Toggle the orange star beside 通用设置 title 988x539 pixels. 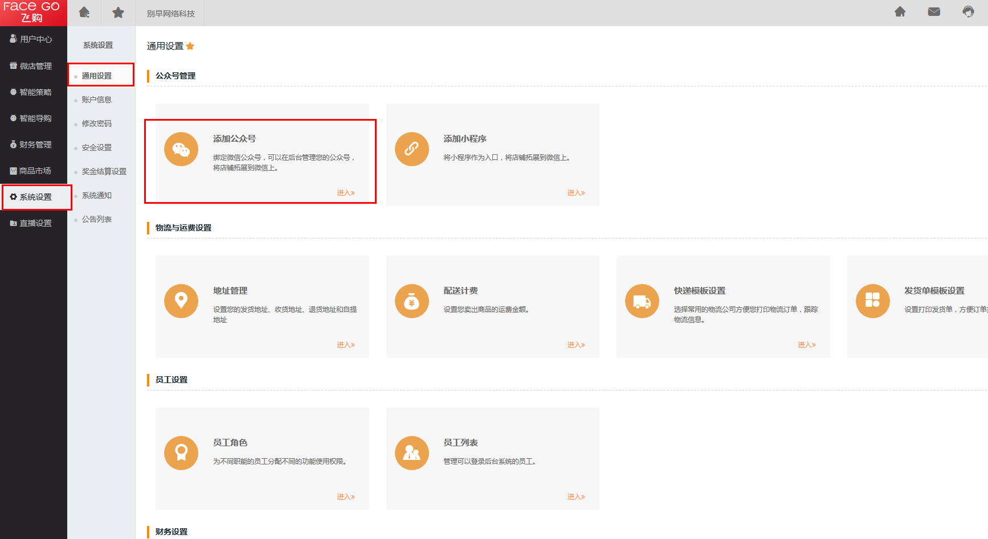coord(190,46)
